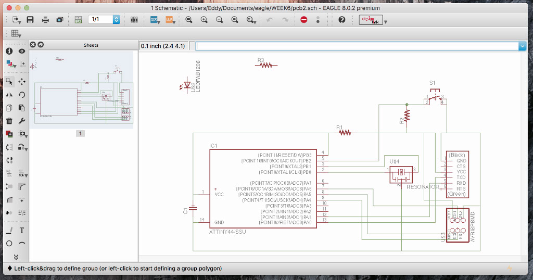Click the Zoom in magnifier
The width and height of the screenshot is (533, 280).
(x=204, y=20)
